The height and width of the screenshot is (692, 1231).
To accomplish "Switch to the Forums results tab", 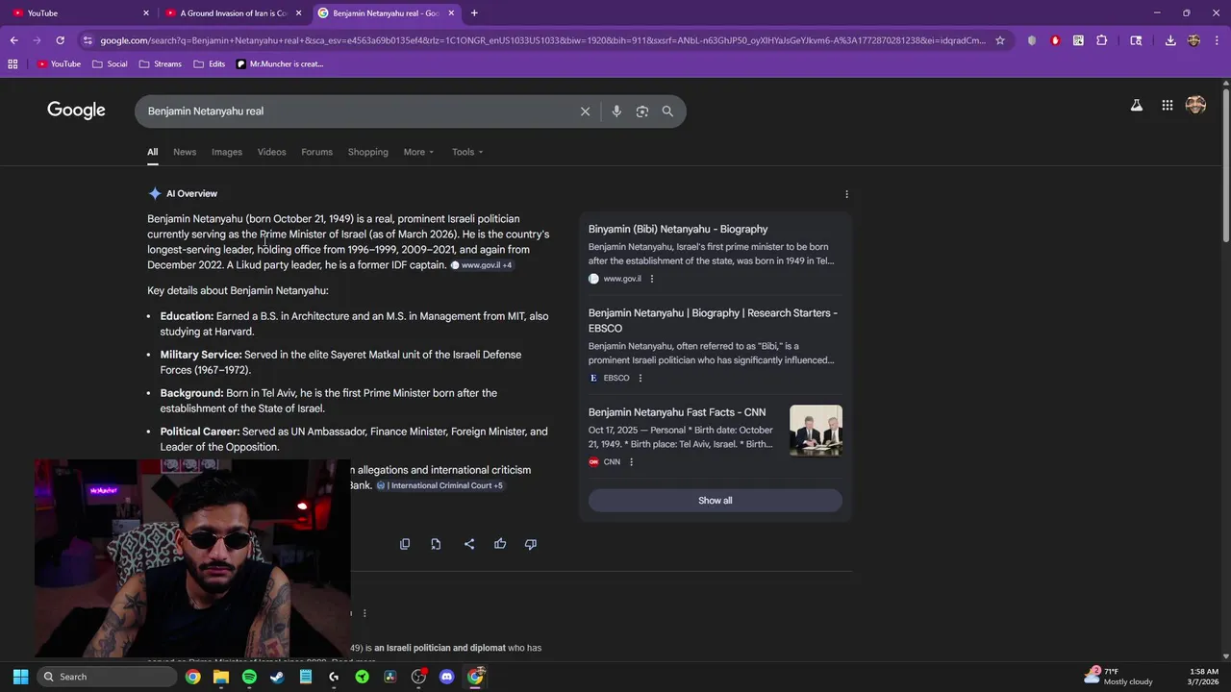I will tap(316, 152).
